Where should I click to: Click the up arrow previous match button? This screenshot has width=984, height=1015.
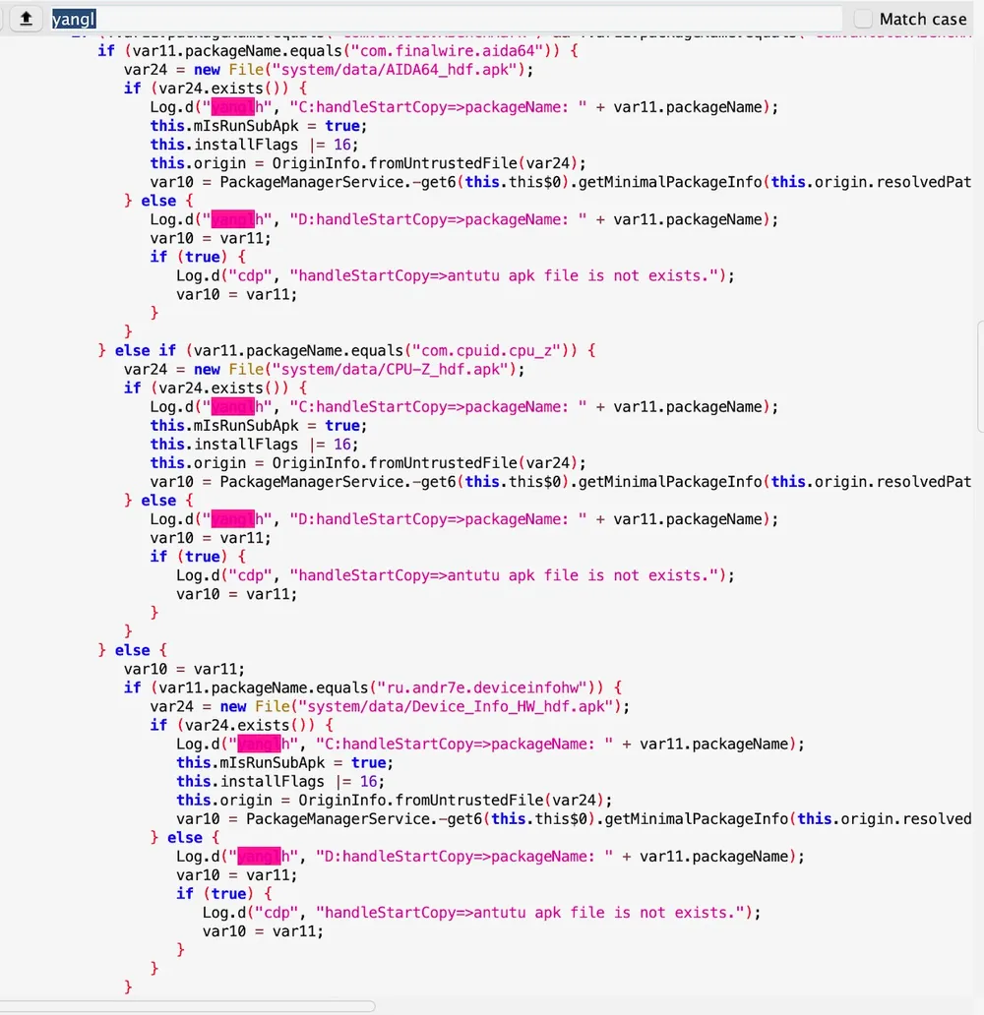(26, 18)
